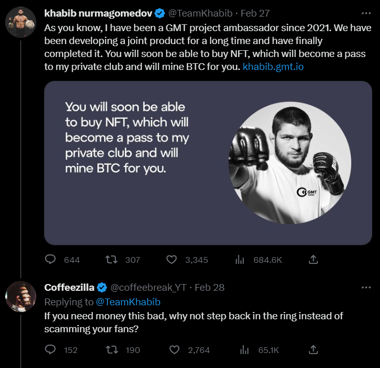Image resolution: width=380 pixels, height=368 pixels.
Task: Click Khabib's profile avatar
Action: [20, 23]
